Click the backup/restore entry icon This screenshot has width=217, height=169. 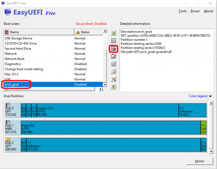(113, 71)
